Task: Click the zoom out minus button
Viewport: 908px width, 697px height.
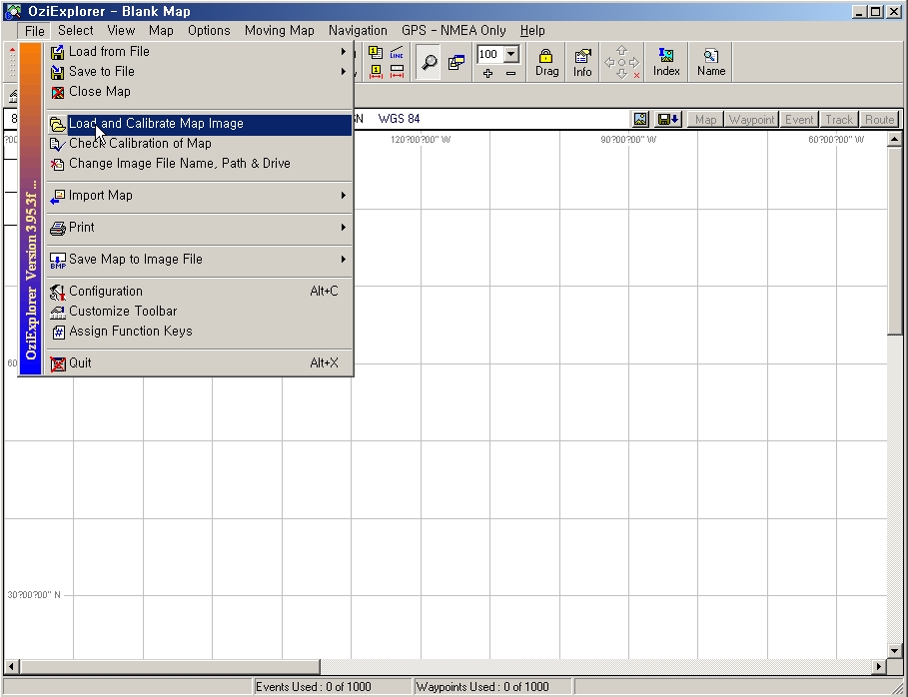Action: tap(510, 74)
